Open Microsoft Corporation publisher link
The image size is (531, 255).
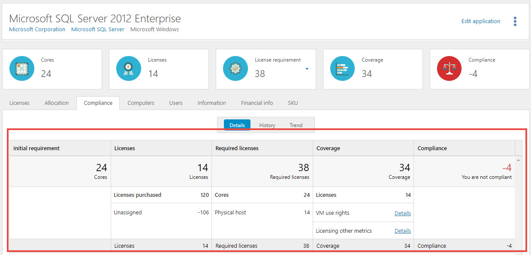tap(37, 30)
